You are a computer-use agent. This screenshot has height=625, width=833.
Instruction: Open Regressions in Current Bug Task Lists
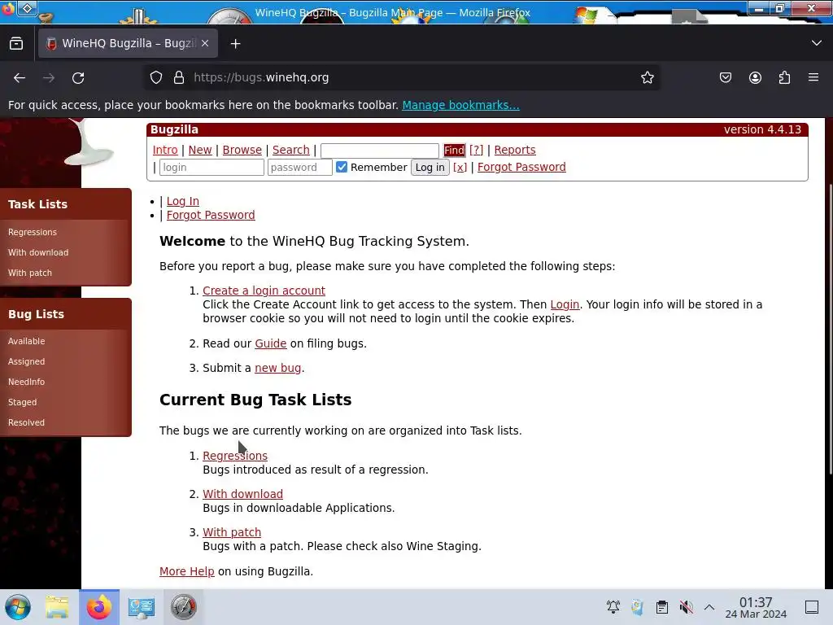tap(235, 456)
